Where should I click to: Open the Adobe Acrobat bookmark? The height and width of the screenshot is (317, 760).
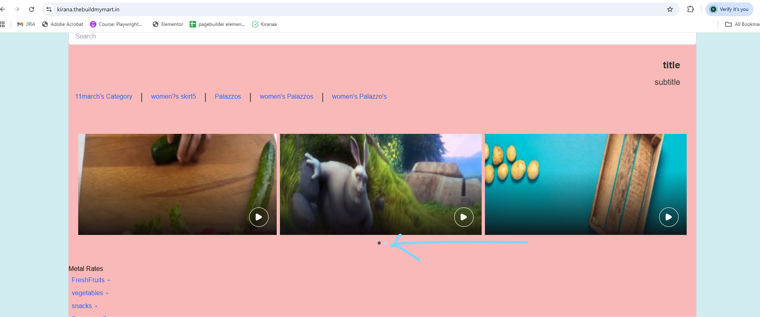click(63, 24)
